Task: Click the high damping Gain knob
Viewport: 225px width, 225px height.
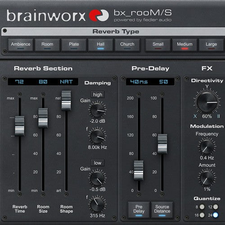Action: (97, 110)
